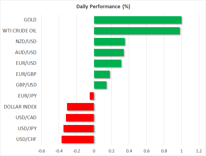The height and width of the screenshot is (156, 206).
Task: Select the green GOLD bar
Action: click(x=138, y=20)
